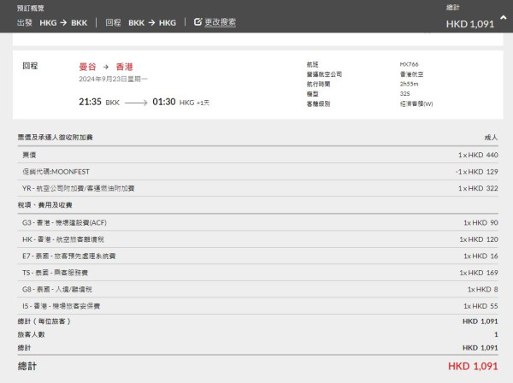Click flight number HX766
513x383 pixels.
click(409, 64)
